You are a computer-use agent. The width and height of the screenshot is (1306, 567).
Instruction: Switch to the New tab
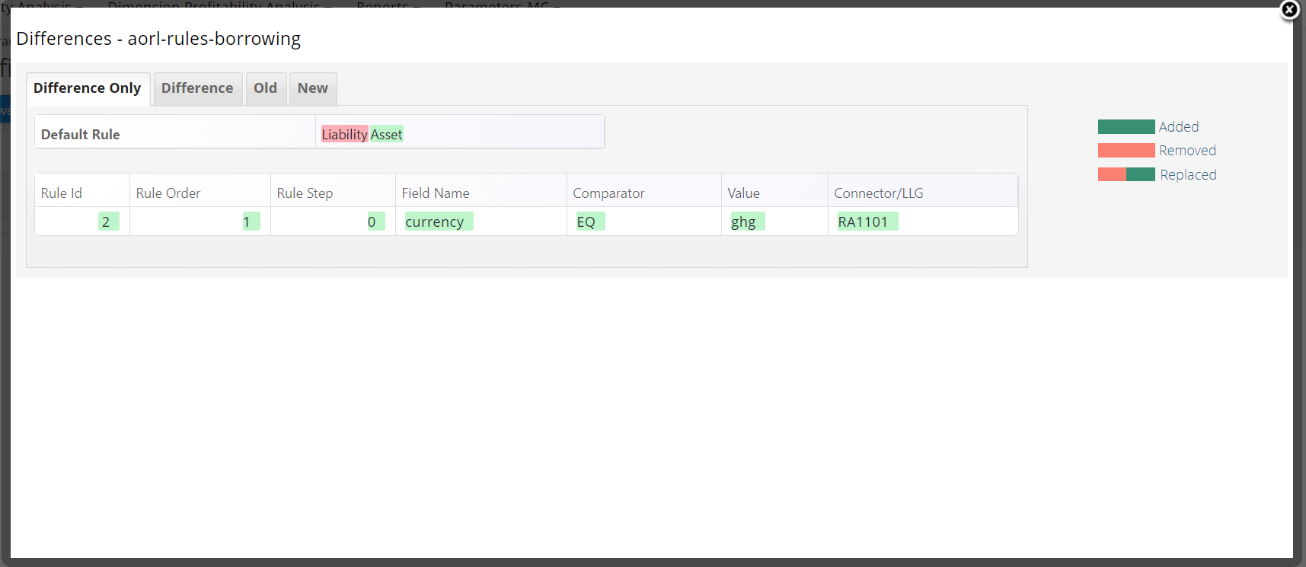click(313, 88)
